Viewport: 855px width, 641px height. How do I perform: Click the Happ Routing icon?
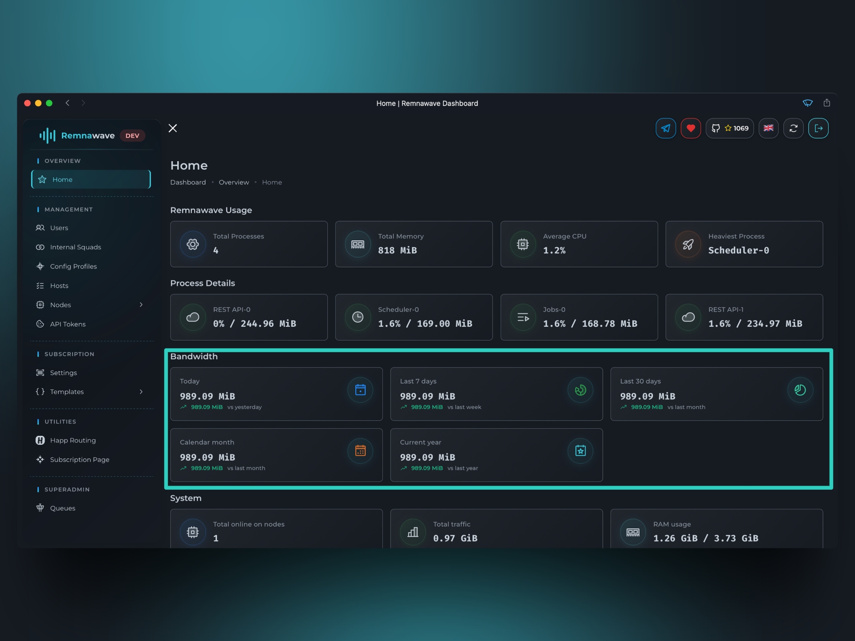pos(40,440)
